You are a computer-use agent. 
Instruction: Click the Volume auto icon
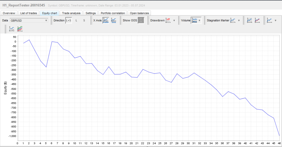point(194,20)
